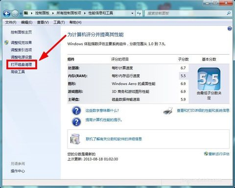235x188 pixels.
Task: Close the window with the red X button
Action: pyautogui.click(x=226, y=3)
